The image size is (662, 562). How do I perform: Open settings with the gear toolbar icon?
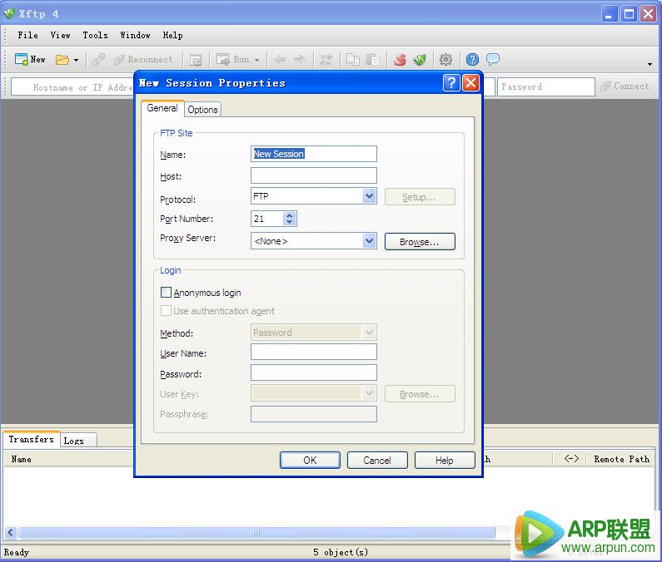pos(446,60)
